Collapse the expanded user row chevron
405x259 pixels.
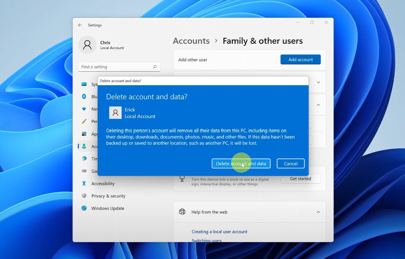click(318, 105)
